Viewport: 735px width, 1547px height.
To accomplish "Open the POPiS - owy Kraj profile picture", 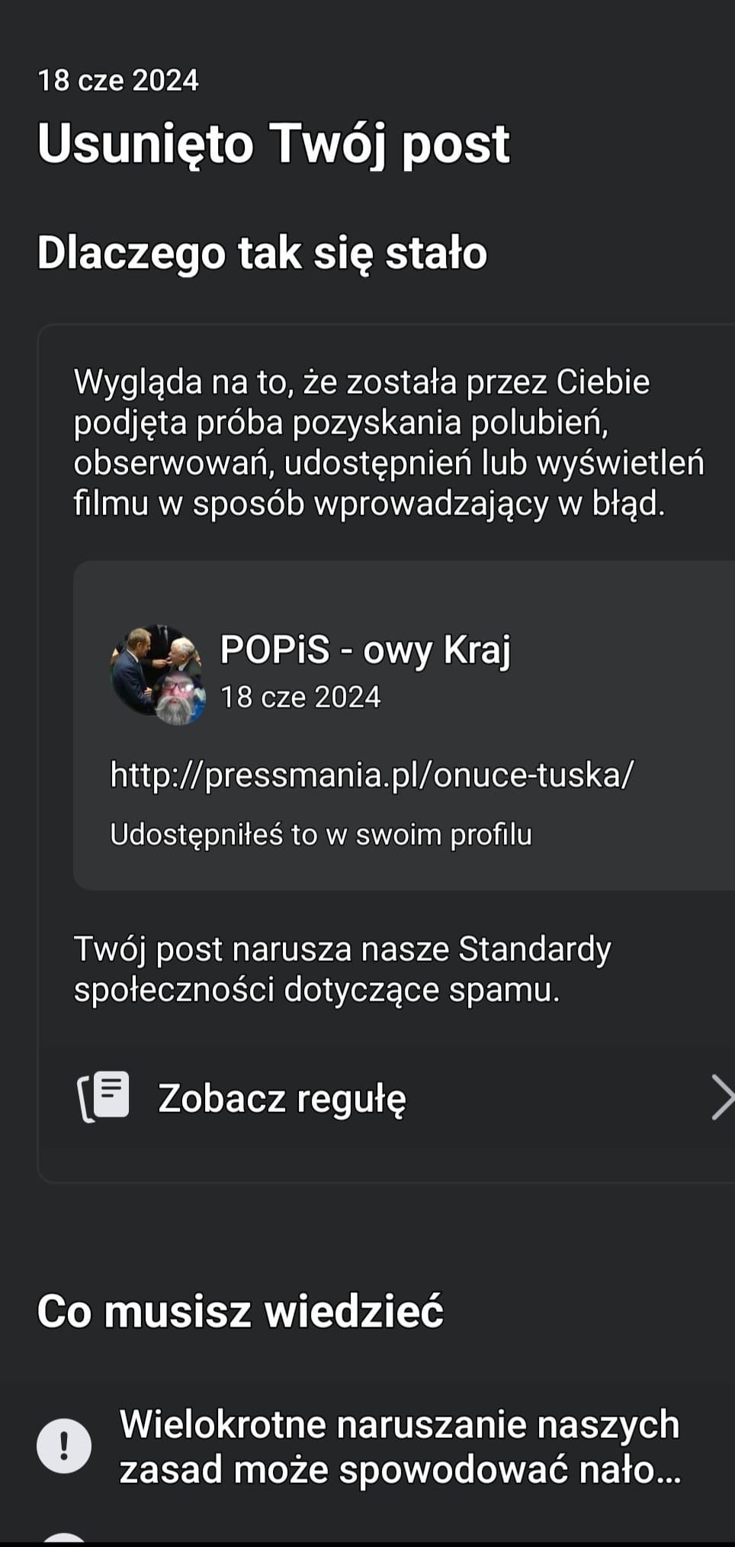I will click(156, 670).
